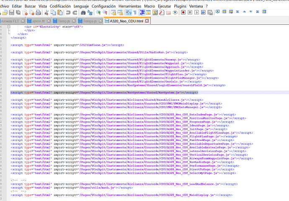This screenshot has width=289, height=201.
Task: Redo the edit with the Redo arrow
Action: (75, 13)
